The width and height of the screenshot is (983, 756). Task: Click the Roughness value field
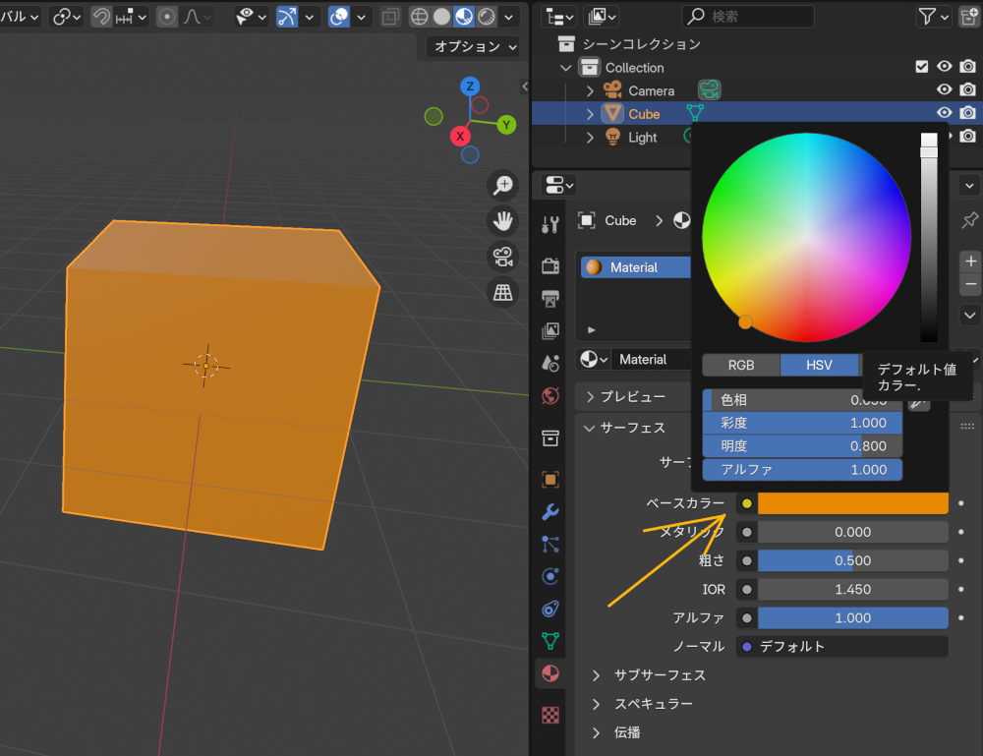pyautogui.click(x=852, y=560)
